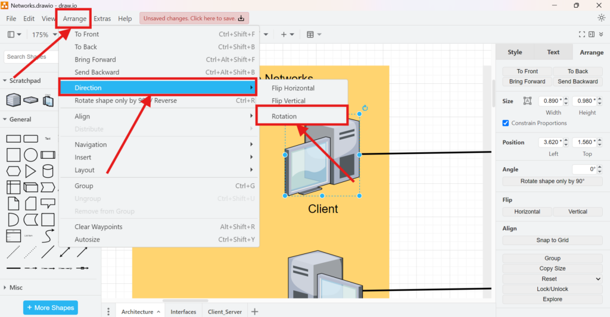Click the Width input field
610x317 pixels.
[550, 101]
